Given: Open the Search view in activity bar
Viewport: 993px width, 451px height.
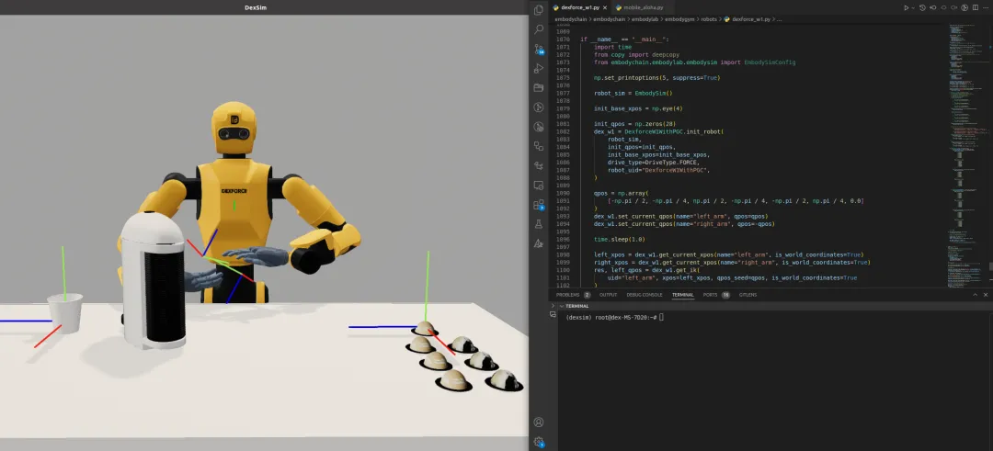Looking at the screenshot, I should pos(539,29).
